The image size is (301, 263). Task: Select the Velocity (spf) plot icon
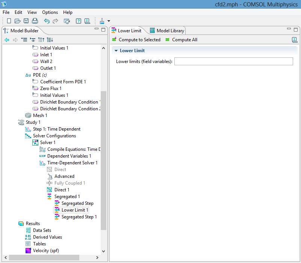[28, 251]
